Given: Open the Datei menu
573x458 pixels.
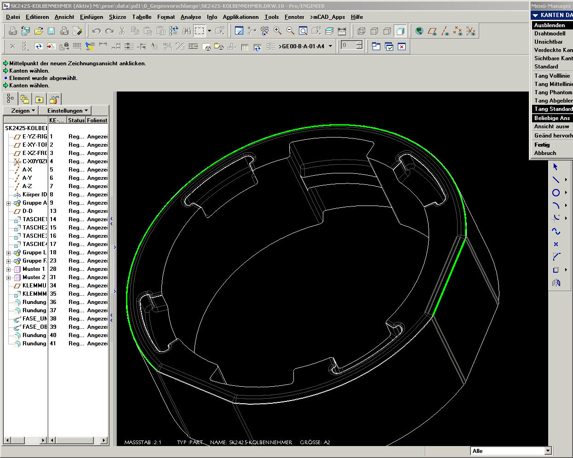Looking at the screenshot, I should [x=13, y=17].
